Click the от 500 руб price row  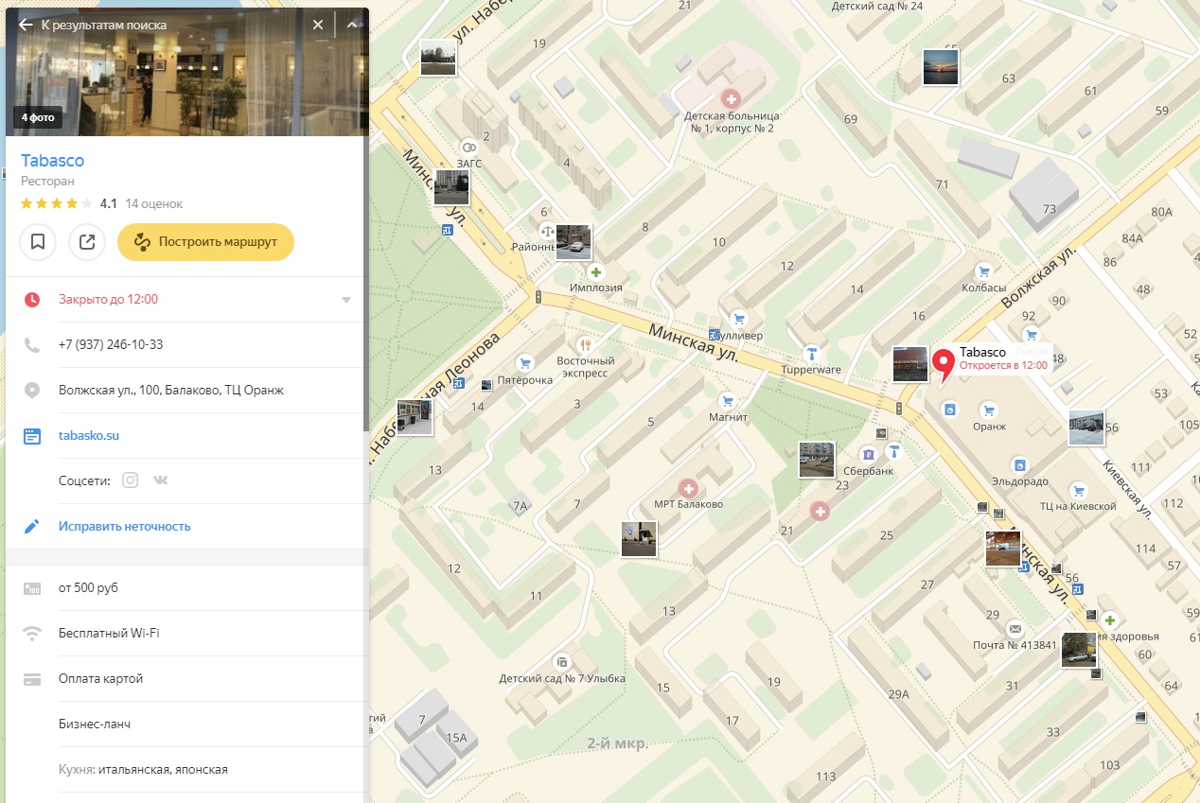185,587
